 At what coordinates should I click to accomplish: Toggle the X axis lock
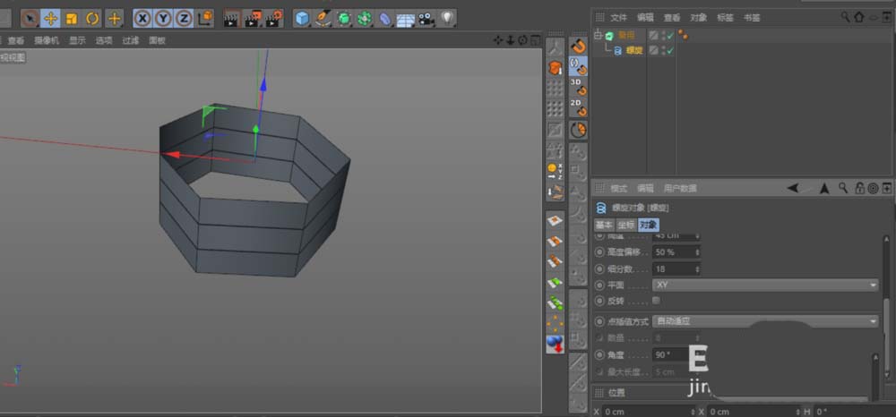(142, 18)
